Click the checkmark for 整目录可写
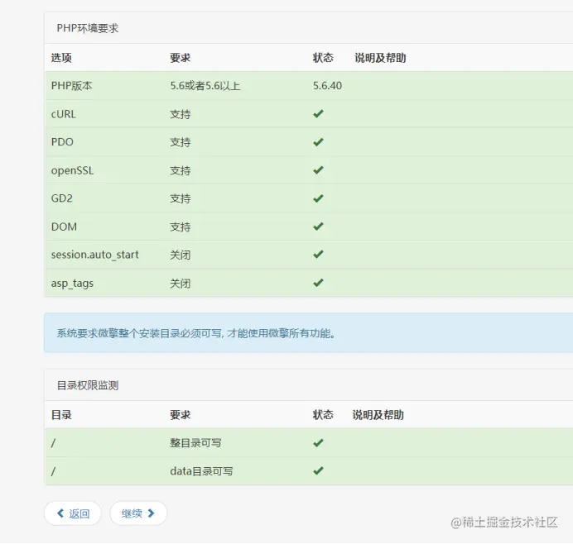 click(x=318, y=443)
